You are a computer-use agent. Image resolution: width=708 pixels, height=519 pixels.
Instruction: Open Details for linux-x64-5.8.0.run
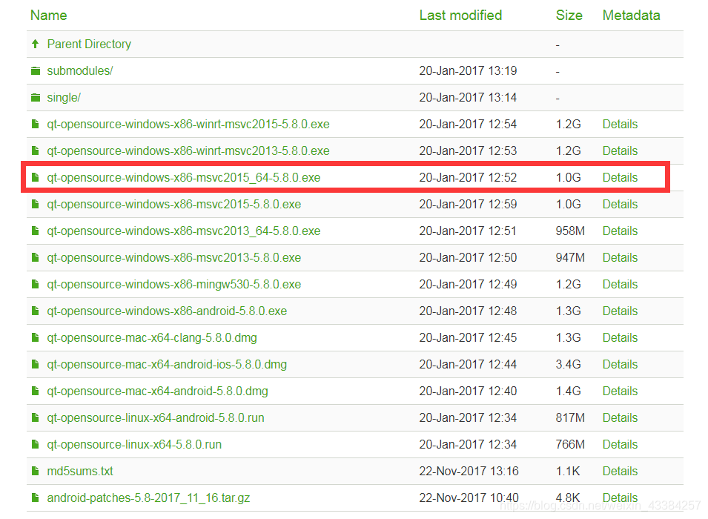coord(620,444)
